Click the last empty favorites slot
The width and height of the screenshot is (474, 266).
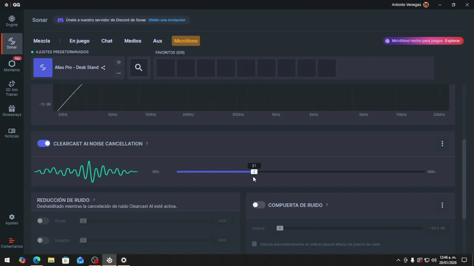click(x=327, y=68)
